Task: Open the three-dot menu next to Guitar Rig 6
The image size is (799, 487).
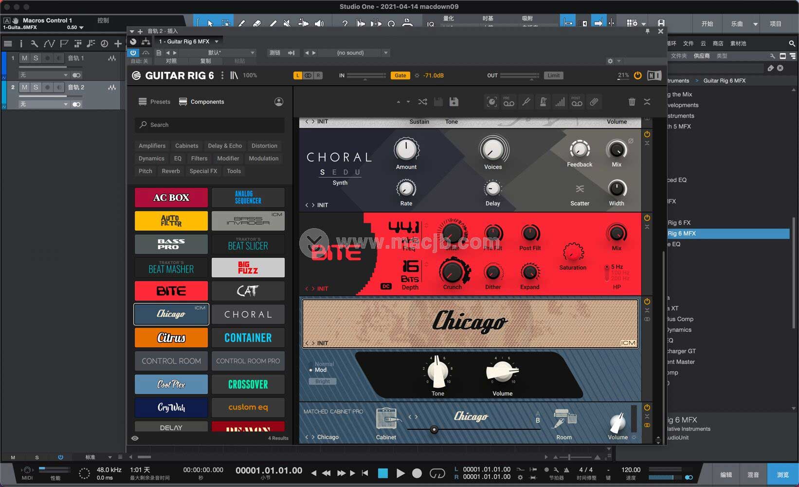Action: tap(222, 75)
